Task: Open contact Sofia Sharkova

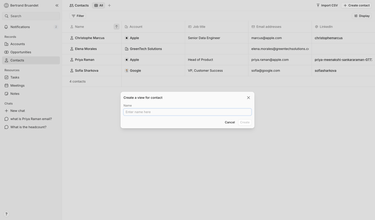Action: [86, 71]
